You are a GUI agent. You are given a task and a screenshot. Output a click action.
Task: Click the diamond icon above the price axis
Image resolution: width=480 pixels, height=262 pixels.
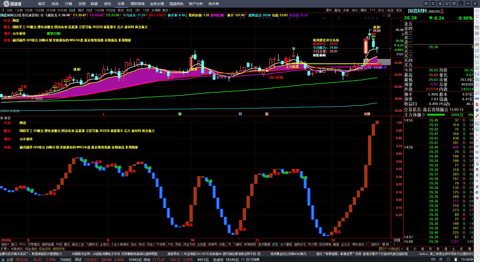[384, 15]
